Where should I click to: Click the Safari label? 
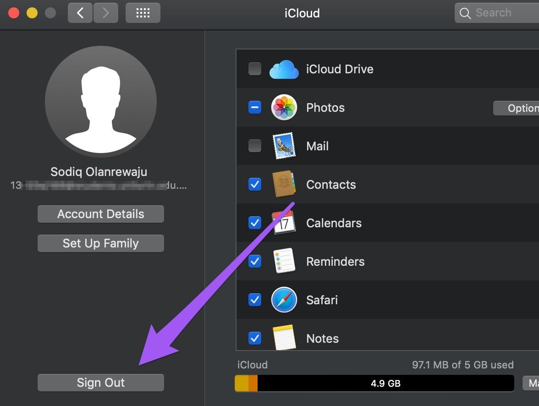click(322, 300)
